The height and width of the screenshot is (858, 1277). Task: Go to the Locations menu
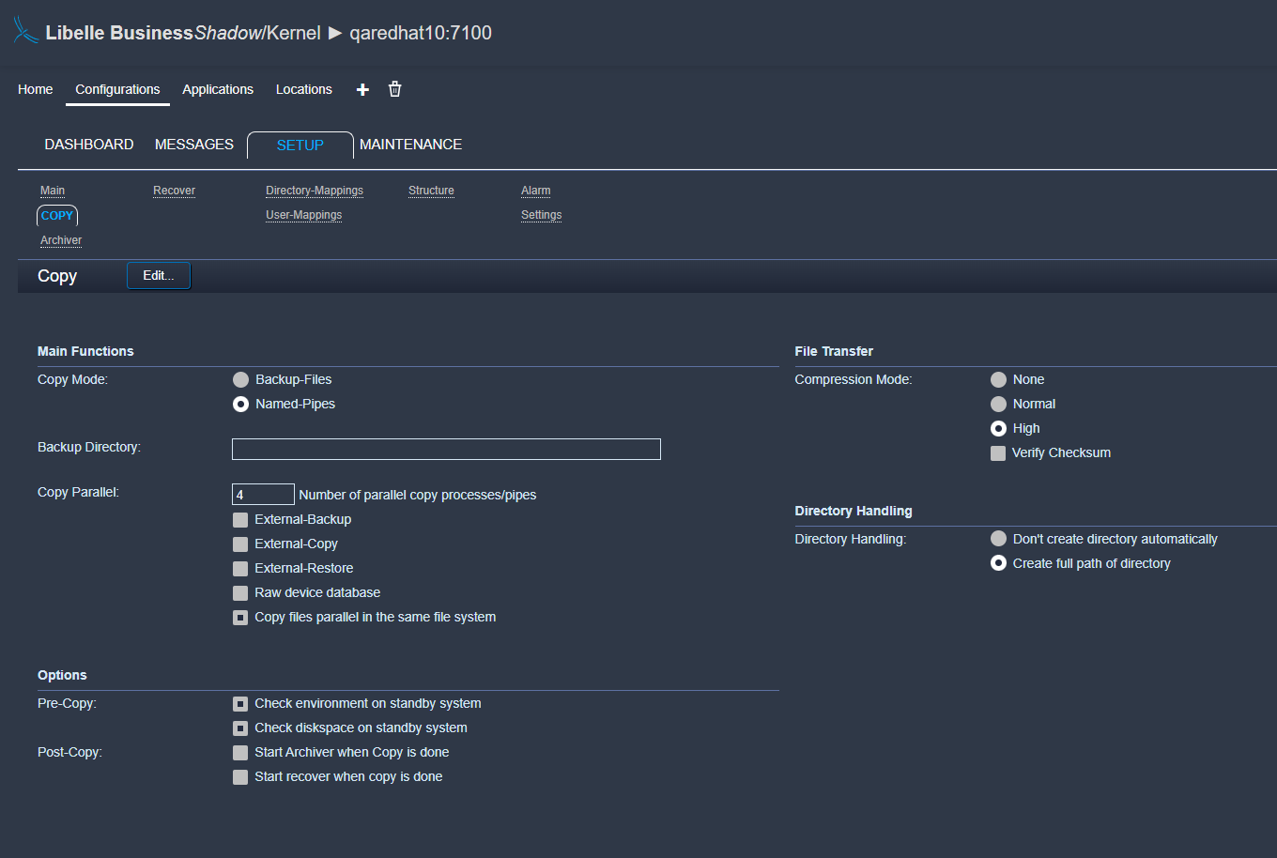tap(303, 89)
